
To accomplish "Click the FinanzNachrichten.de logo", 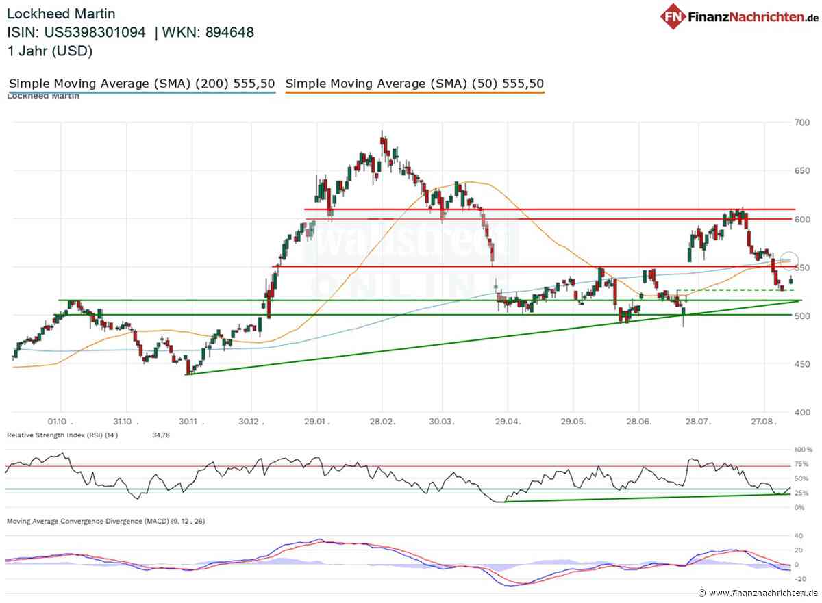I will tap(740, 16).
